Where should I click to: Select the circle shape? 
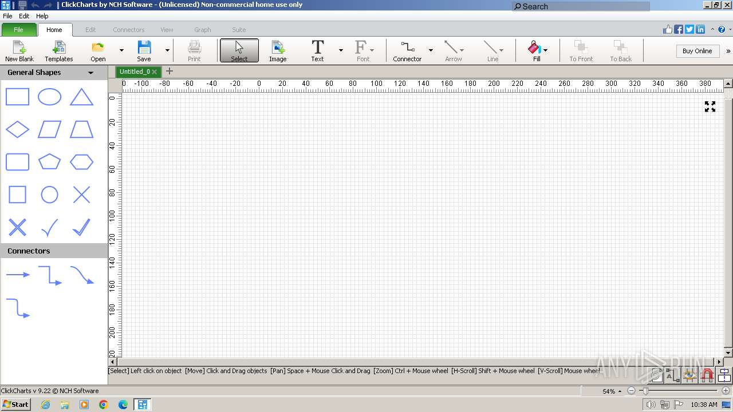[49, 195]
